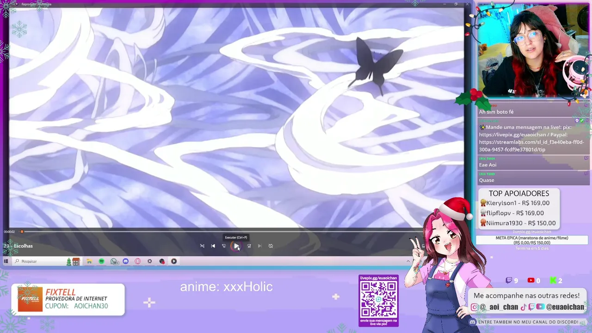Click the '23 - Escolhas' track title

point(18,246)
